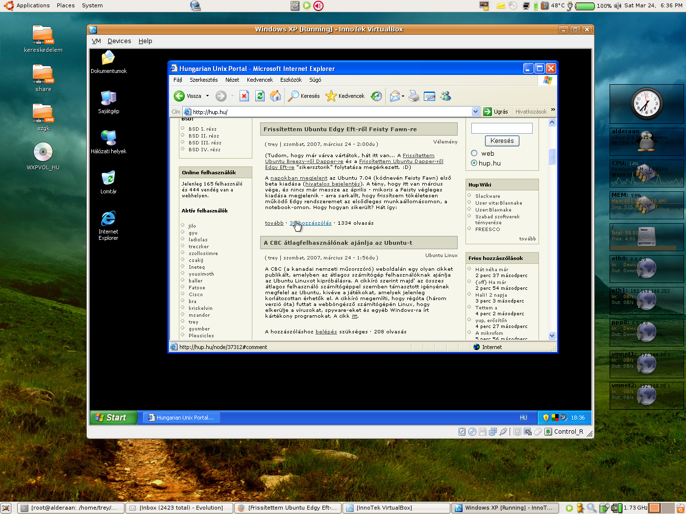This screenshot has height=514, width=686.
Task: Select the Hálózati helyek desktop icon
Action: pyautogui.click(x=108, y=142)
